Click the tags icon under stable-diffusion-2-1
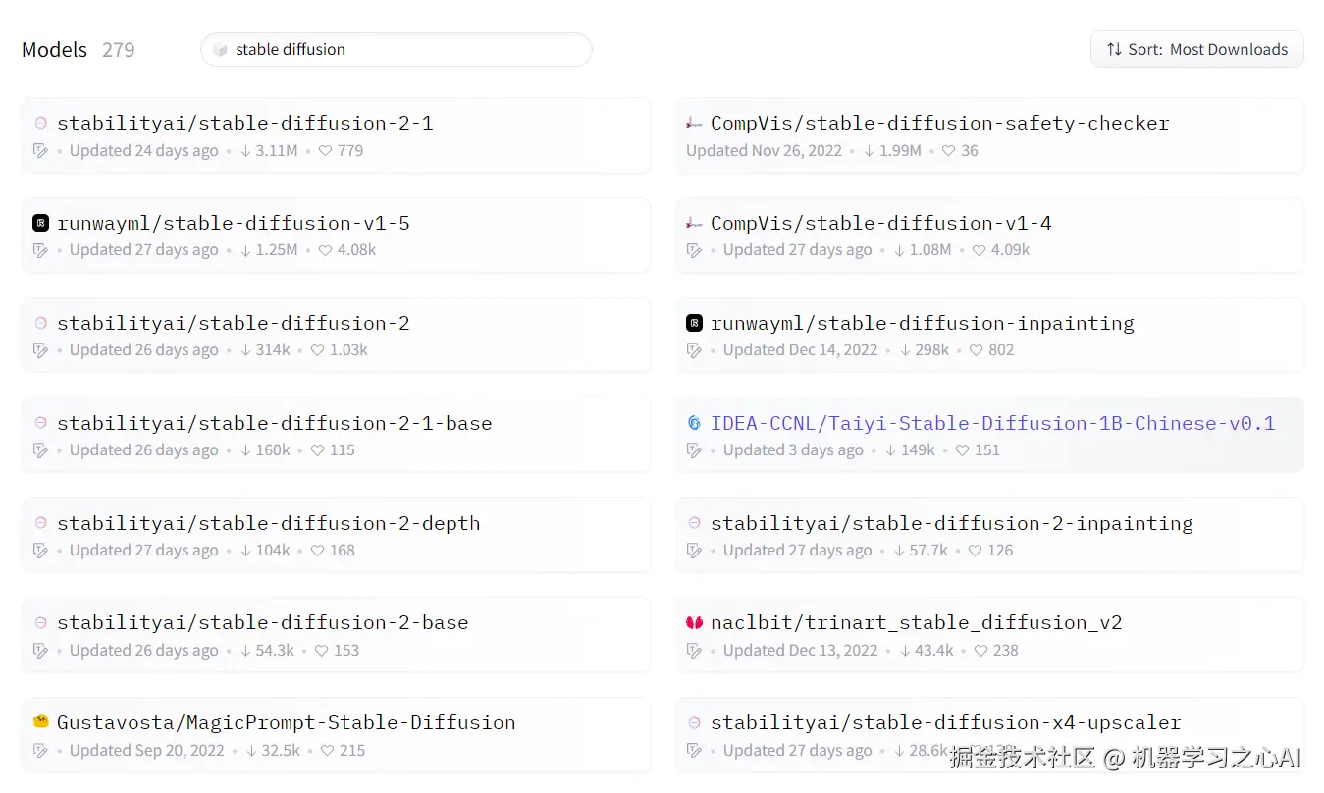The height and width of the screenshot is (793, 1324). coord(40,150)
